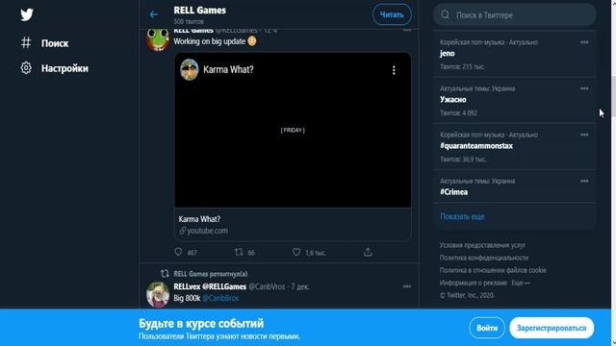616x346 pixels.
Task: Click the Войти login button
Action: tap(487, 328)
